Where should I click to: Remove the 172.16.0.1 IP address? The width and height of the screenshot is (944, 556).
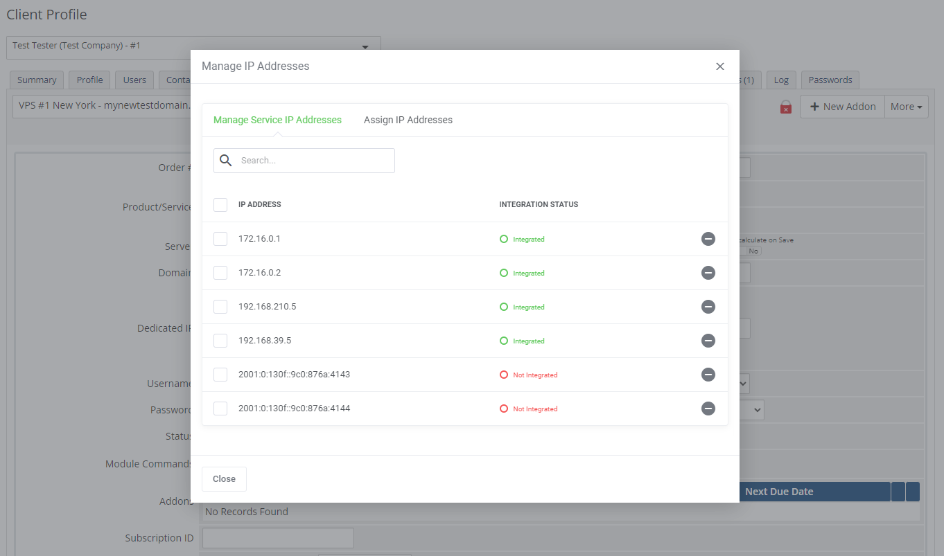point(708,238)
